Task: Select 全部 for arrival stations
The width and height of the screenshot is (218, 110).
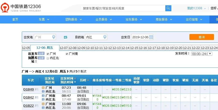Action: pyautogui.click(x=41, y=58)
